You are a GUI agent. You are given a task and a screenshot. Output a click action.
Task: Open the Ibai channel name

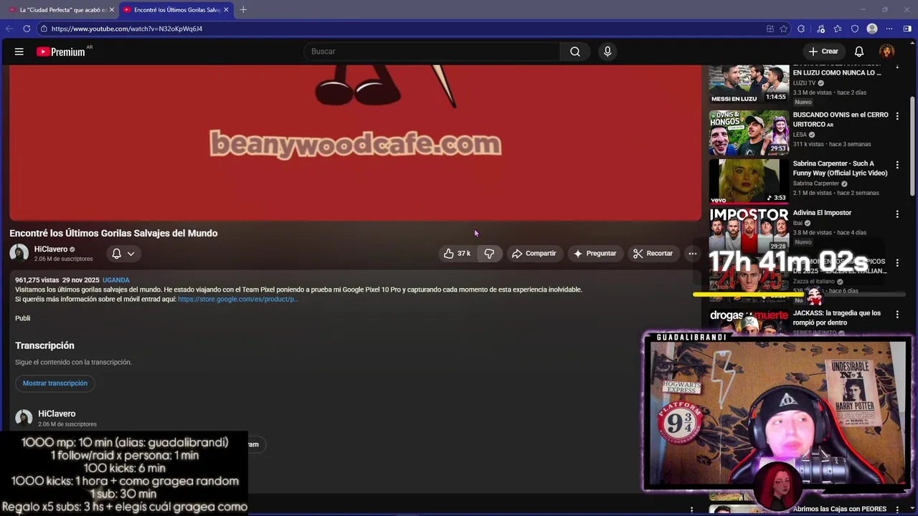[798, 223]
